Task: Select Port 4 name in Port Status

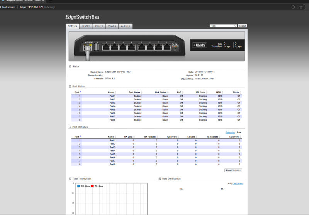Action: tap(112, 106)
